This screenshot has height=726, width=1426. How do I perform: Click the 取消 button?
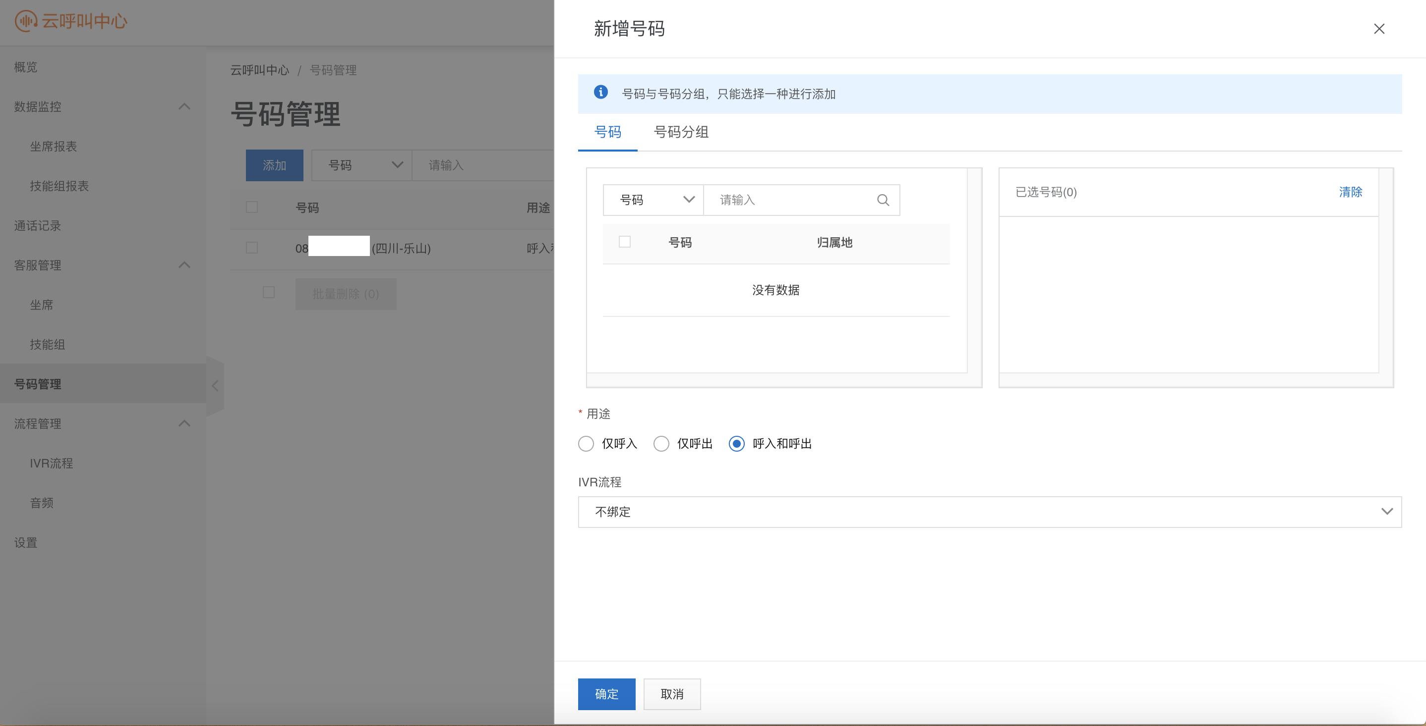pyautogui.click(x=672, y=694)
